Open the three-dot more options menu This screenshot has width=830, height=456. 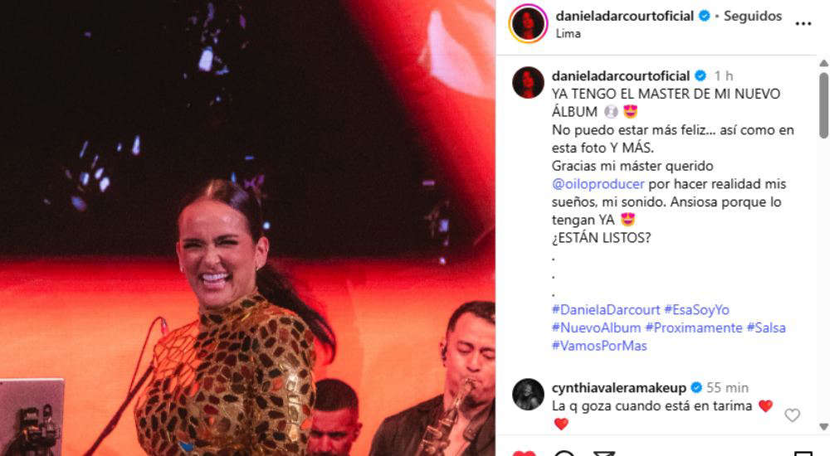pos(803,24)
